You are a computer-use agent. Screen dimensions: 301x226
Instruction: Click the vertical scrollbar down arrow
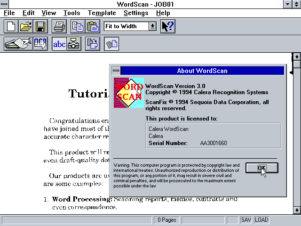point(297,210)
